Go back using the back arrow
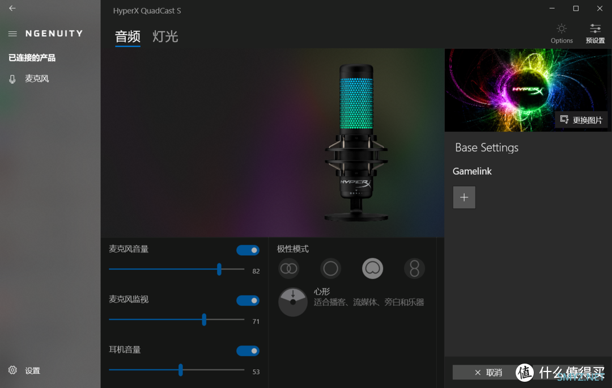This screenshot has width=612, height=388. click(12, 8)
